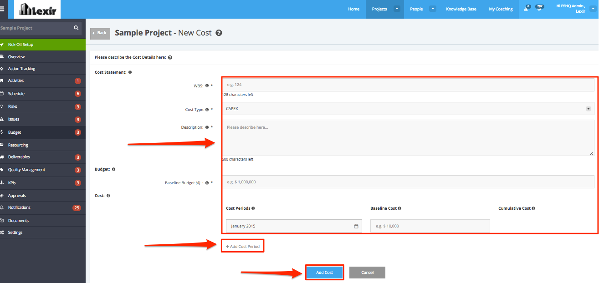Open the Cost Type CAPEX dropdown
The image size is (599, 283).
point(408,109)
